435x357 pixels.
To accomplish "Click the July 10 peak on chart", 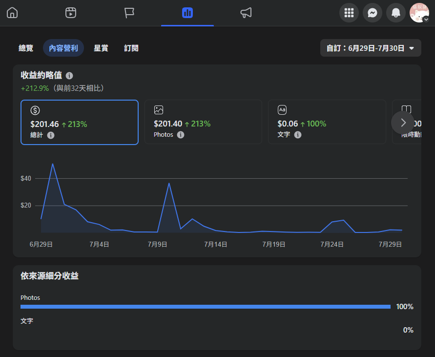I will [169, 184].
